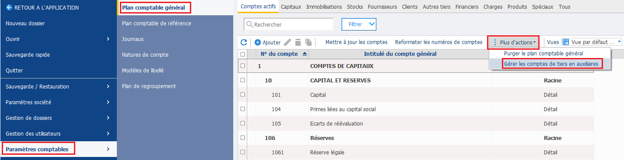Expand Paramètres société submenu
This screenshot has height=160, width=624.
[x=108, y=102]
